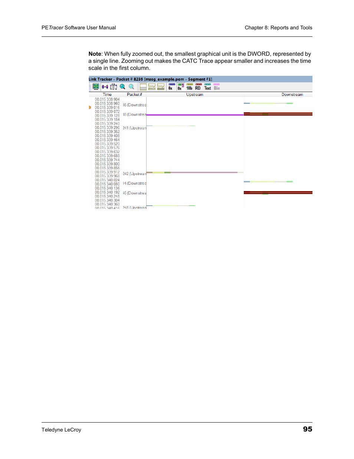Screen dimensions: 354x459
Task: Click timestamp 00.015 339 912
Action: pyautogui.click(x=107, y=172)
